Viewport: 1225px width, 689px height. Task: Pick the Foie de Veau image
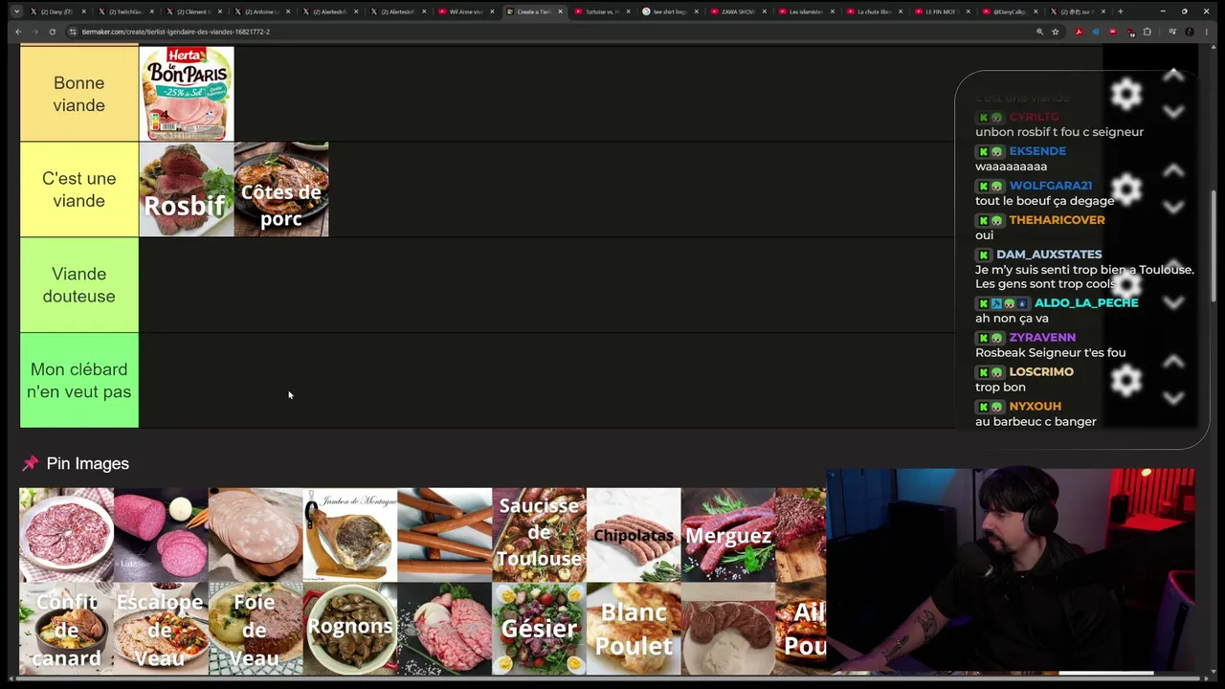tap(256, 630)
